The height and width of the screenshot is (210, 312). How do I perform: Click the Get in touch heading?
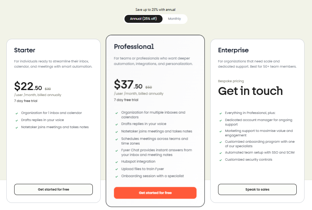(250, 91)
